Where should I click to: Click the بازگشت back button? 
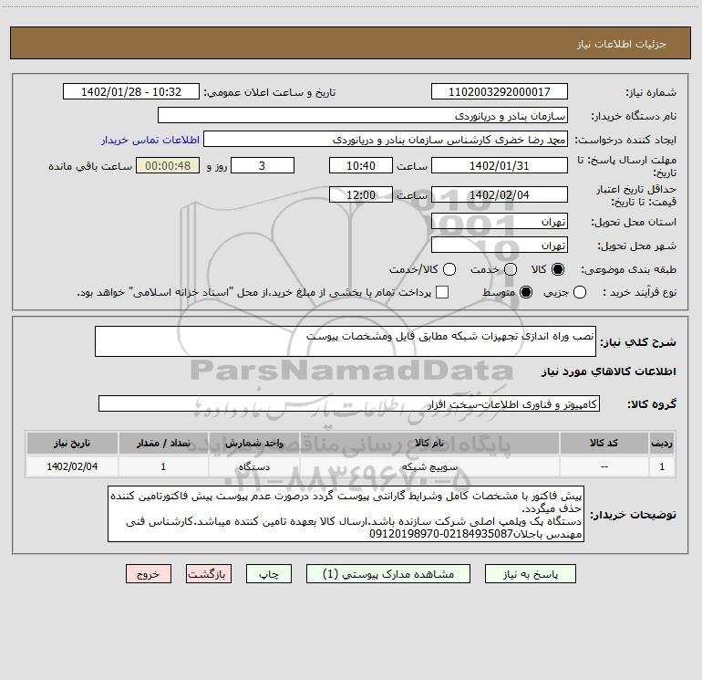(209, 574)
